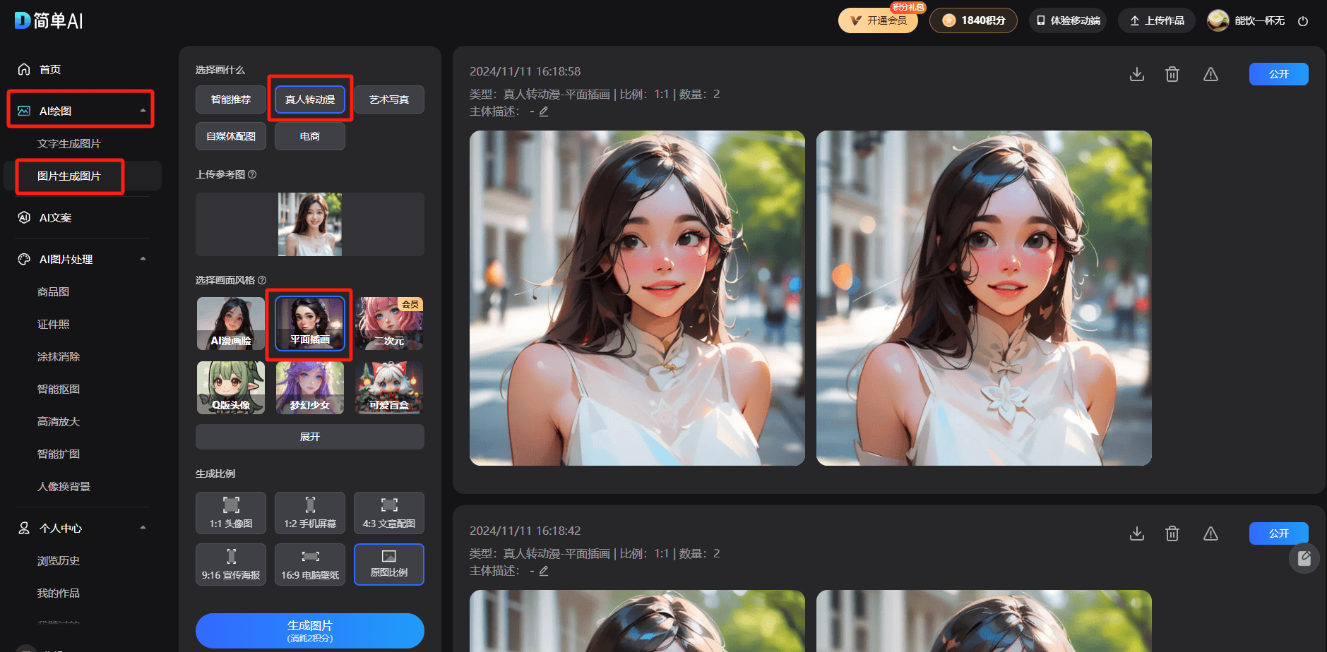Report the first result via warning icon
1327x652 pixels.
1210,74
